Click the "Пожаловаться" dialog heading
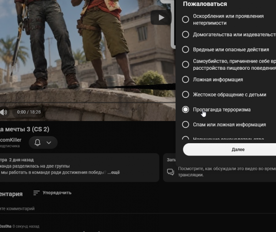This screenshot has height=232, width=276. click(x=205, y=4)
